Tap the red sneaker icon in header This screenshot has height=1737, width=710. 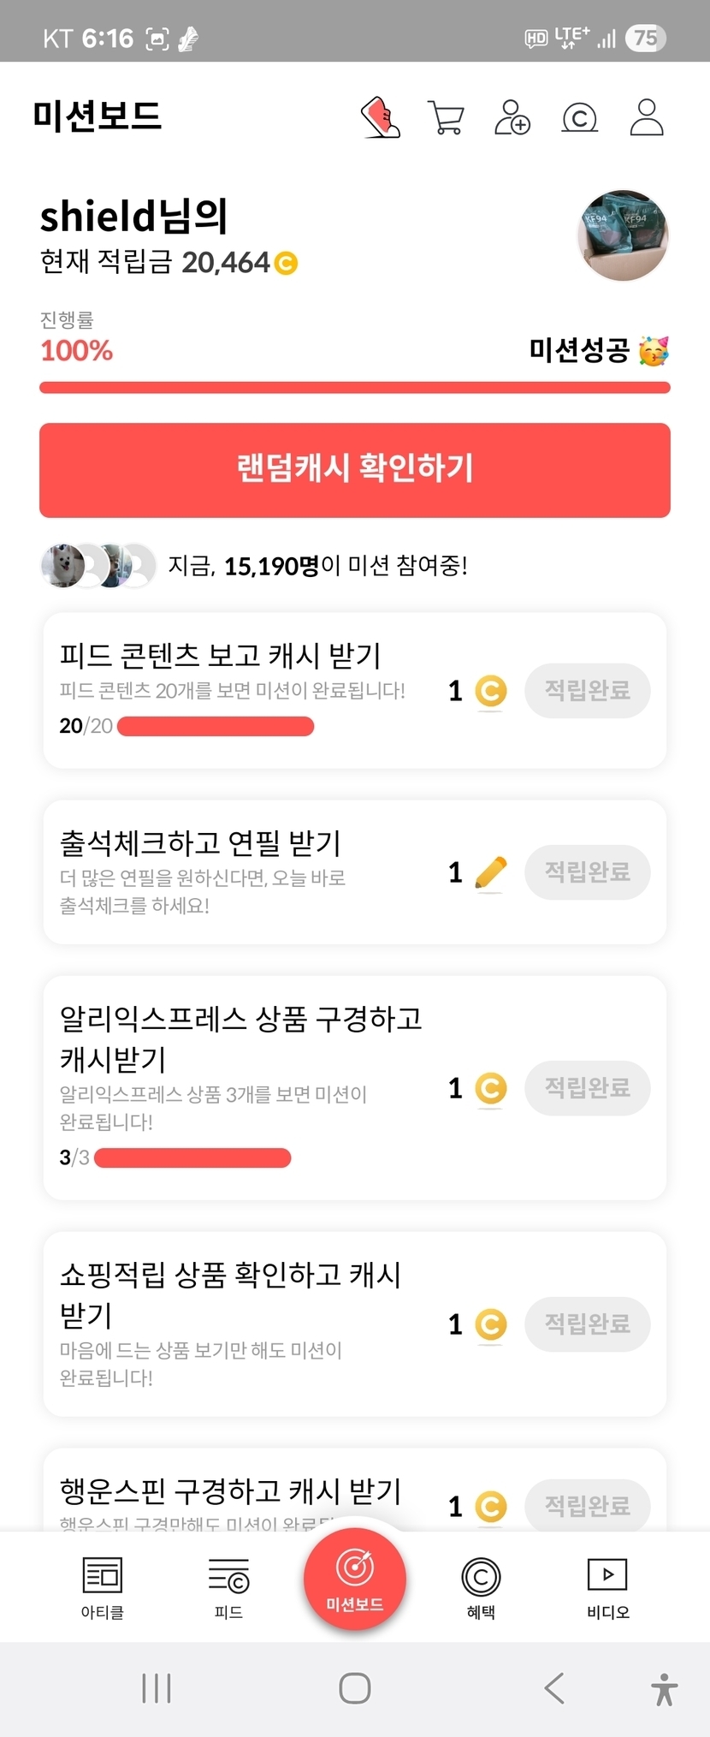[381, 117]
